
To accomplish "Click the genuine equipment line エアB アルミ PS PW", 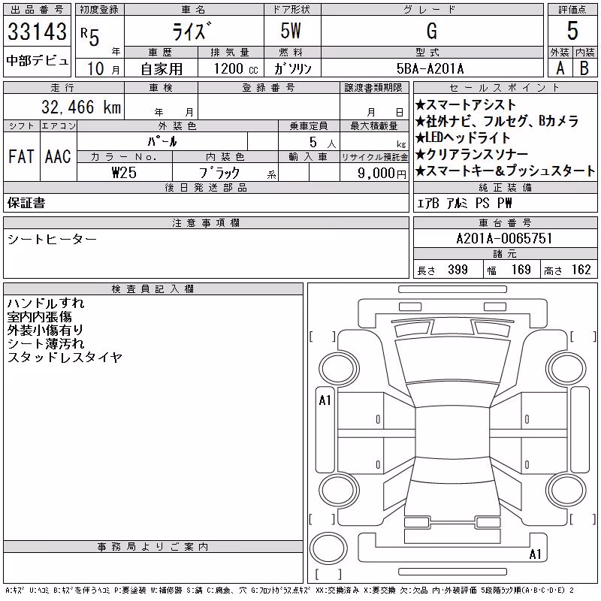I will point(464,203).
